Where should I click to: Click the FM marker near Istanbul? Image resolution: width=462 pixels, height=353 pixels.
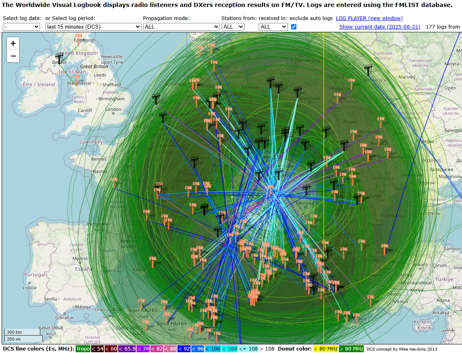(384, 249)
